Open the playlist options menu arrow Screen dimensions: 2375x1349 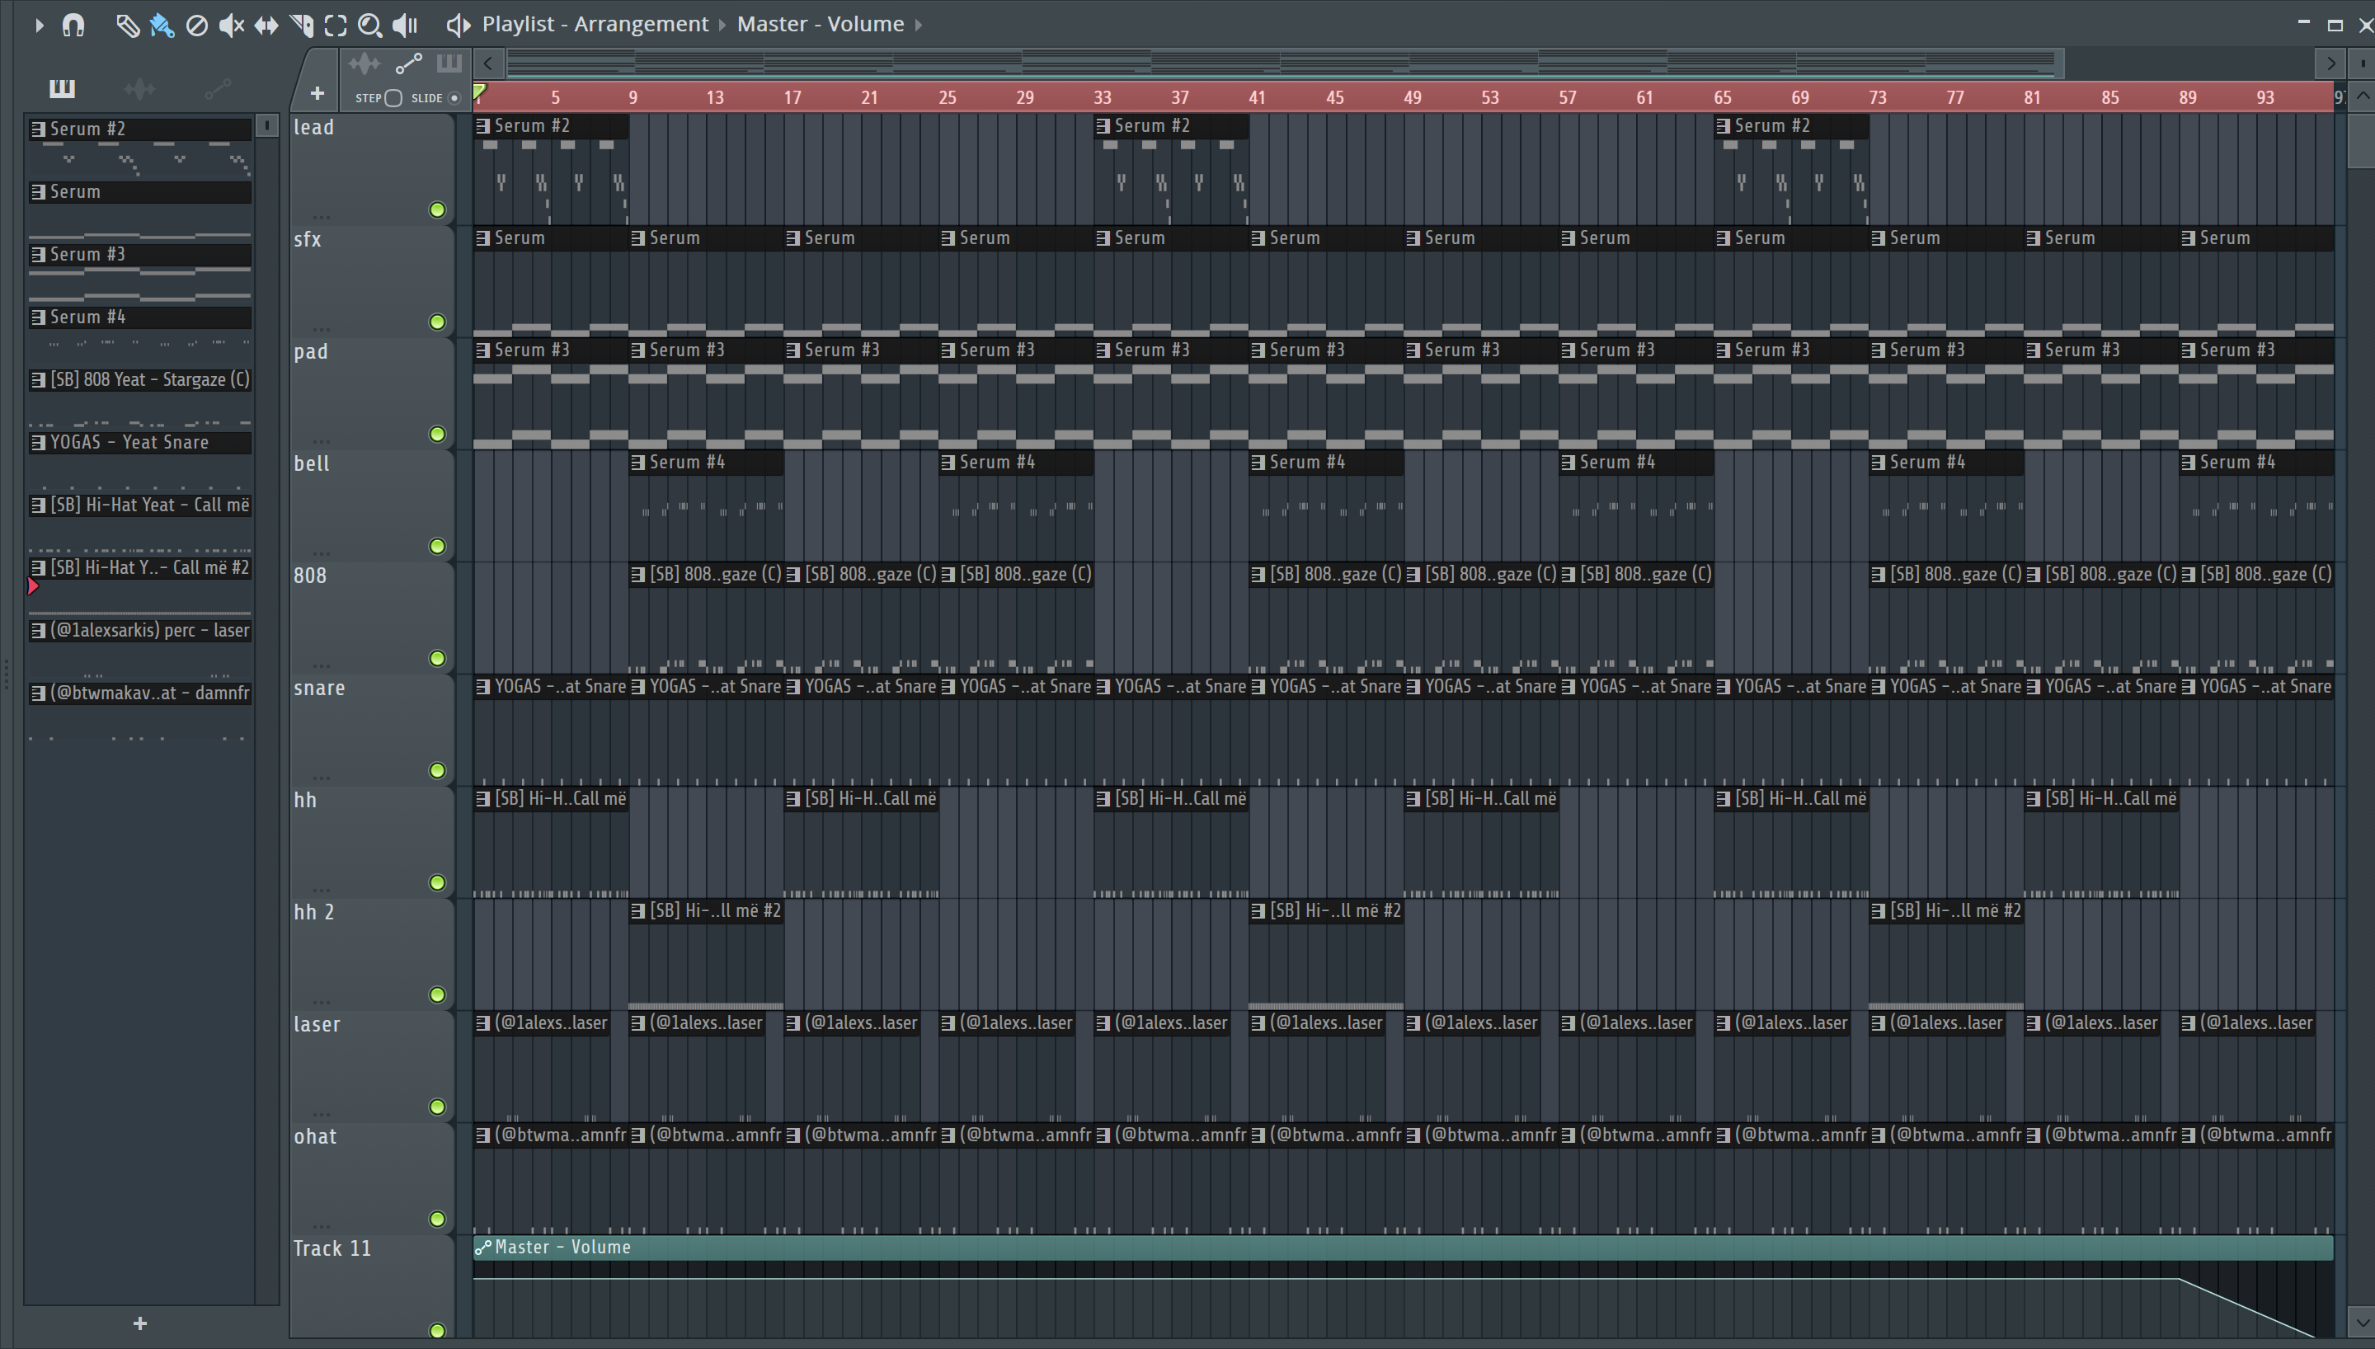39,25
